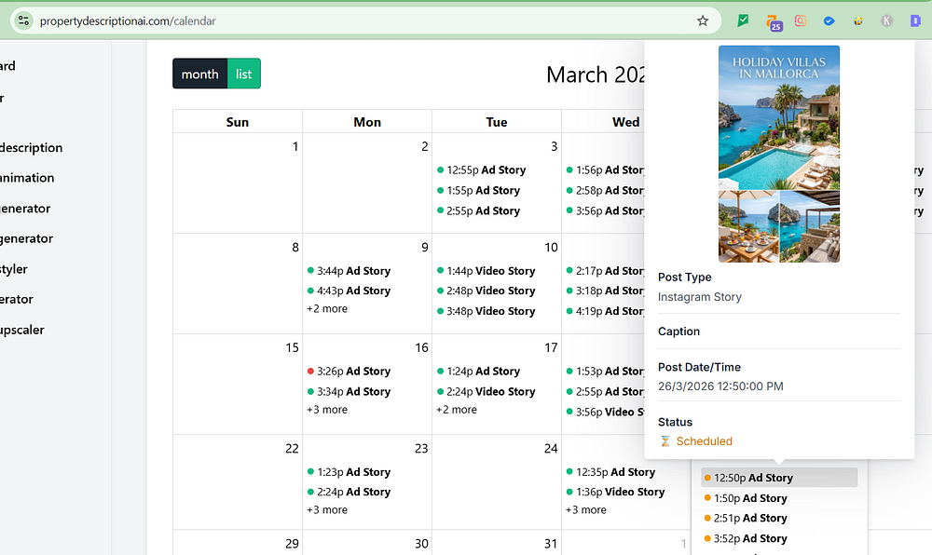Expand +2 more events on March 17

point(457,410)
